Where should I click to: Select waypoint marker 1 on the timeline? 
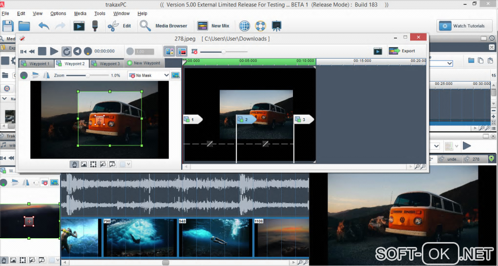[x=193, y=120]
